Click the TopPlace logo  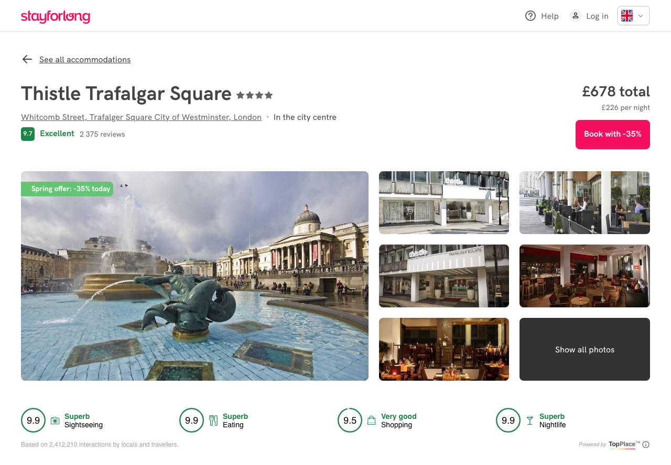click(624, 445)
